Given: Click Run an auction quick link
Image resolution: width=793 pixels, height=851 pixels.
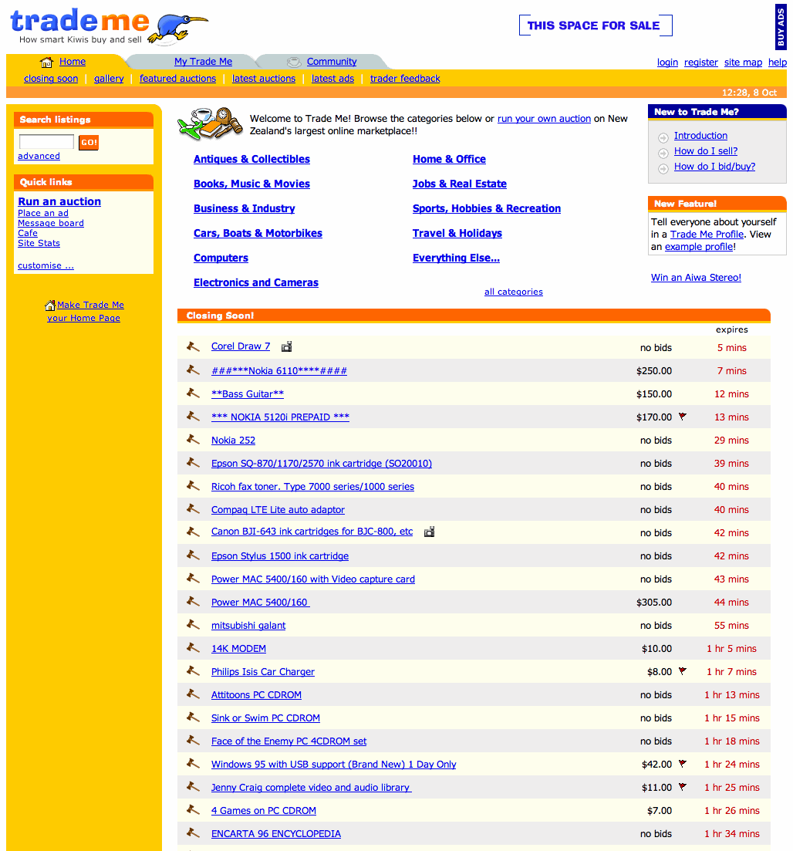Looking at the screenshot, I should tap(59, 201).
